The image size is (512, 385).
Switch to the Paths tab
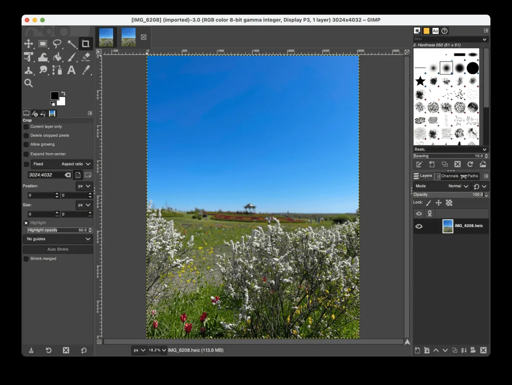coord(469,176)
